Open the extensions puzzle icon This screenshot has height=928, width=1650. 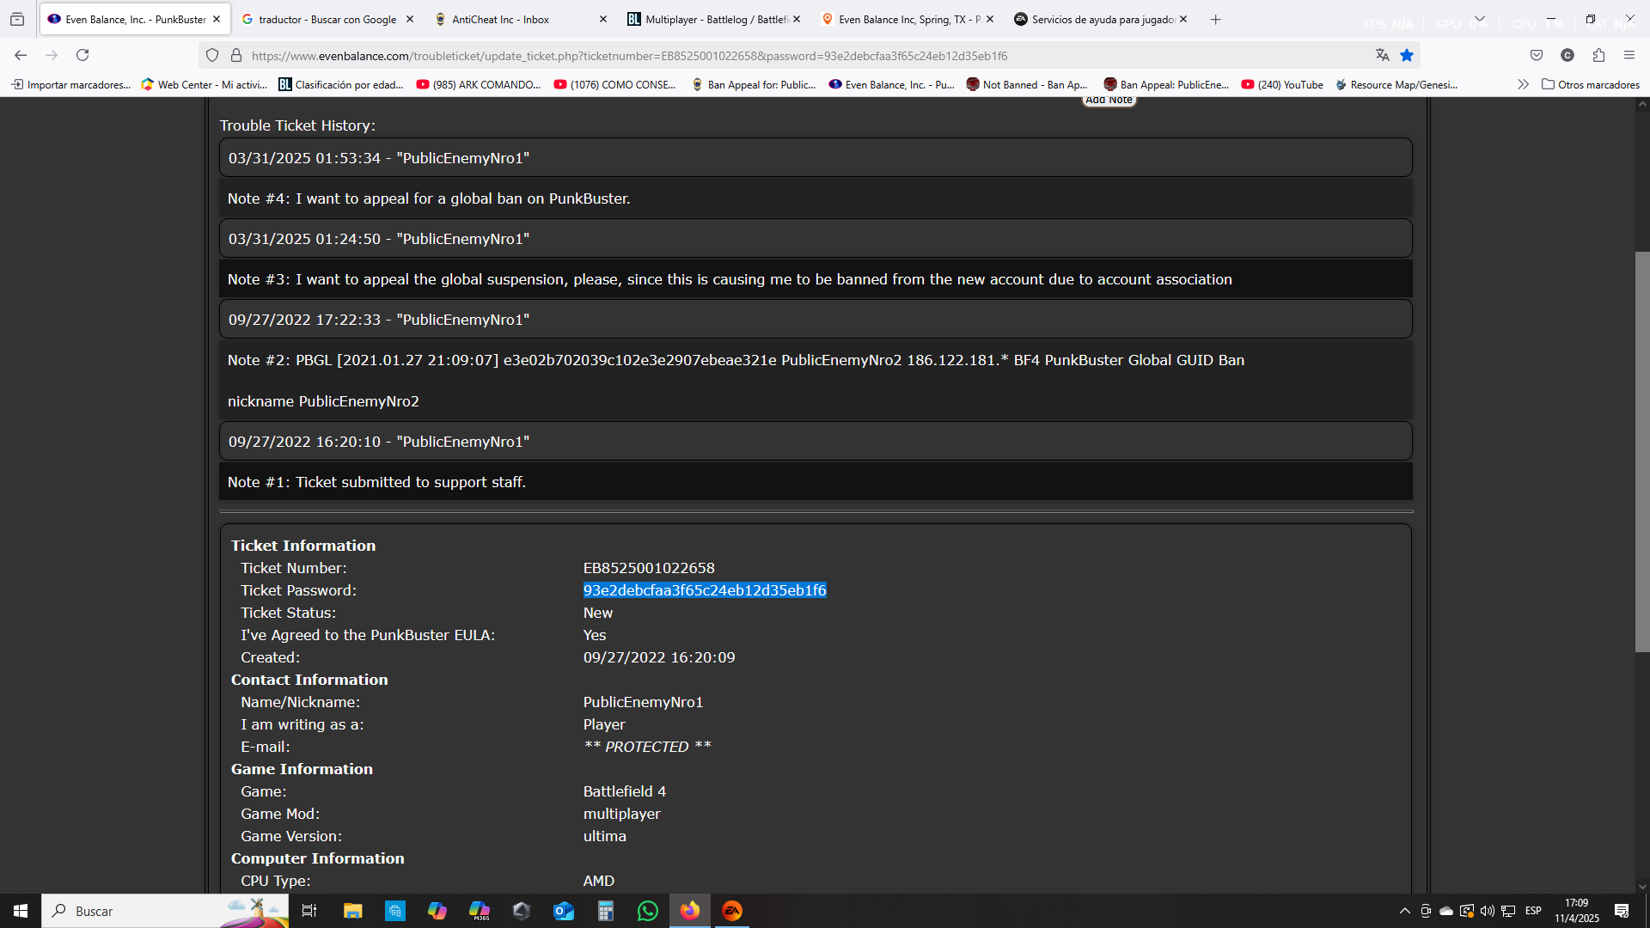click(1598, 55)
